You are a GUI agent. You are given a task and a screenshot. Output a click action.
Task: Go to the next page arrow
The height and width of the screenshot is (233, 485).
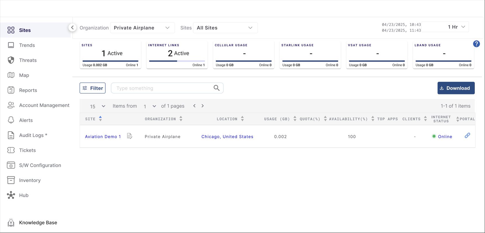coord(202,106)
